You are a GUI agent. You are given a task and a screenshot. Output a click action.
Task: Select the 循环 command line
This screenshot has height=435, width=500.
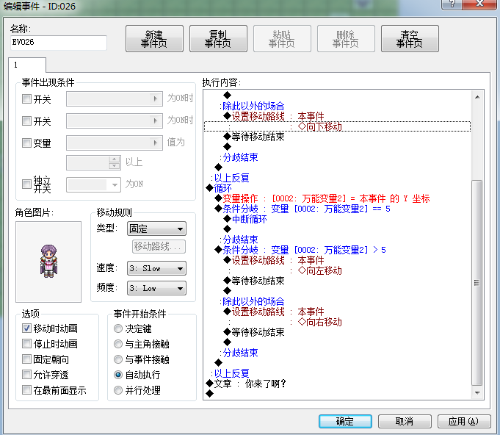pos(337,188)
